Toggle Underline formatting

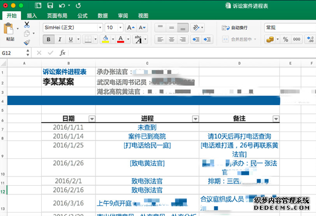[70, 39]
